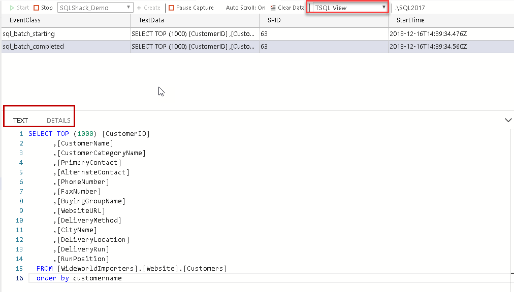Open the SQLShack_Demo session dropdown
514x292 pixels.
pyautogui.click(x=95, y=8)
